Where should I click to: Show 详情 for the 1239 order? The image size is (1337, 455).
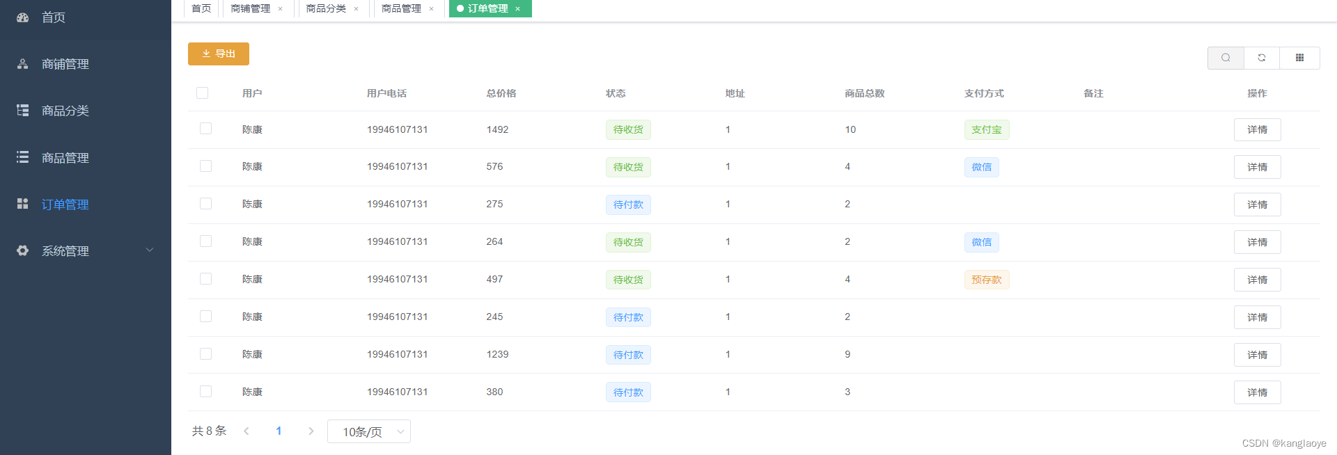point(1258,355)
